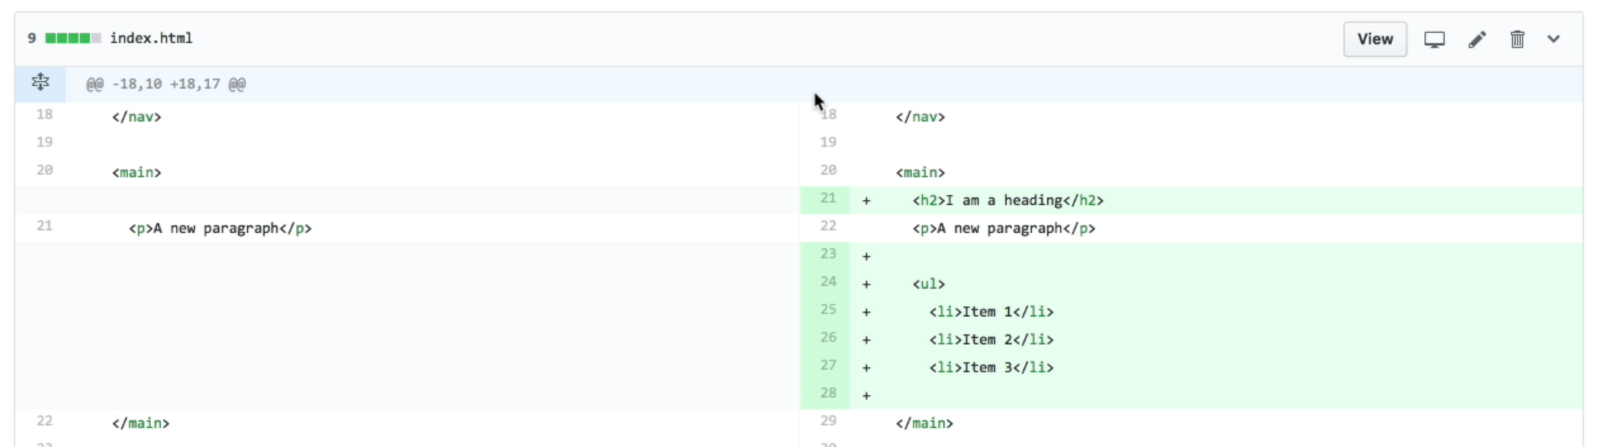
Task: Select added line number 21 on right
Action: [827, 199]
